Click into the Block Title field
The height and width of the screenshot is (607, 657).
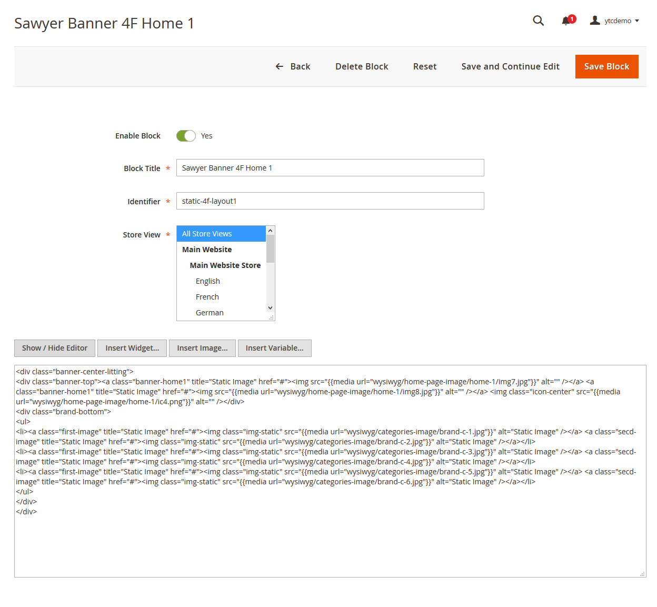coord(330,168)
